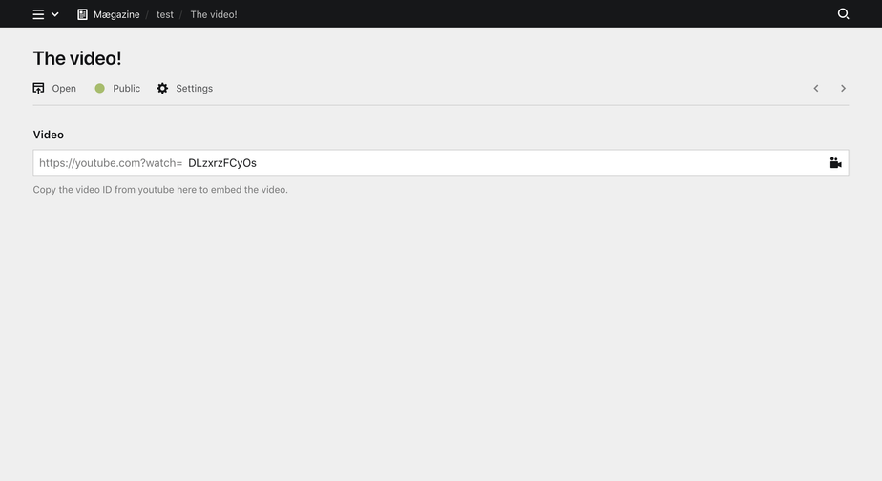Go to the Mægazine breadcrumb link

(x=116, y=14)
